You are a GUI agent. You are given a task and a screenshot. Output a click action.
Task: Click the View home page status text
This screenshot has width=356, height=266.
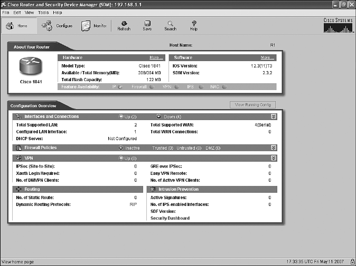pyautogui.click(x=18, y=262)
